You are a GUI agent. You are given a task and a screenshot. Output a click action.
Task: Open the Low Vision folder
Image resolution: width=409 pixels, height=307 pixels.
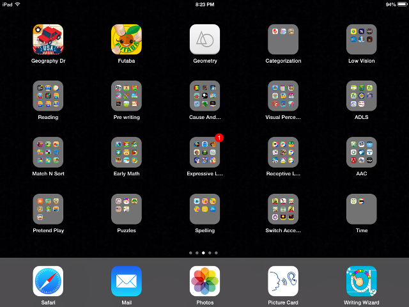click(362, 40)
